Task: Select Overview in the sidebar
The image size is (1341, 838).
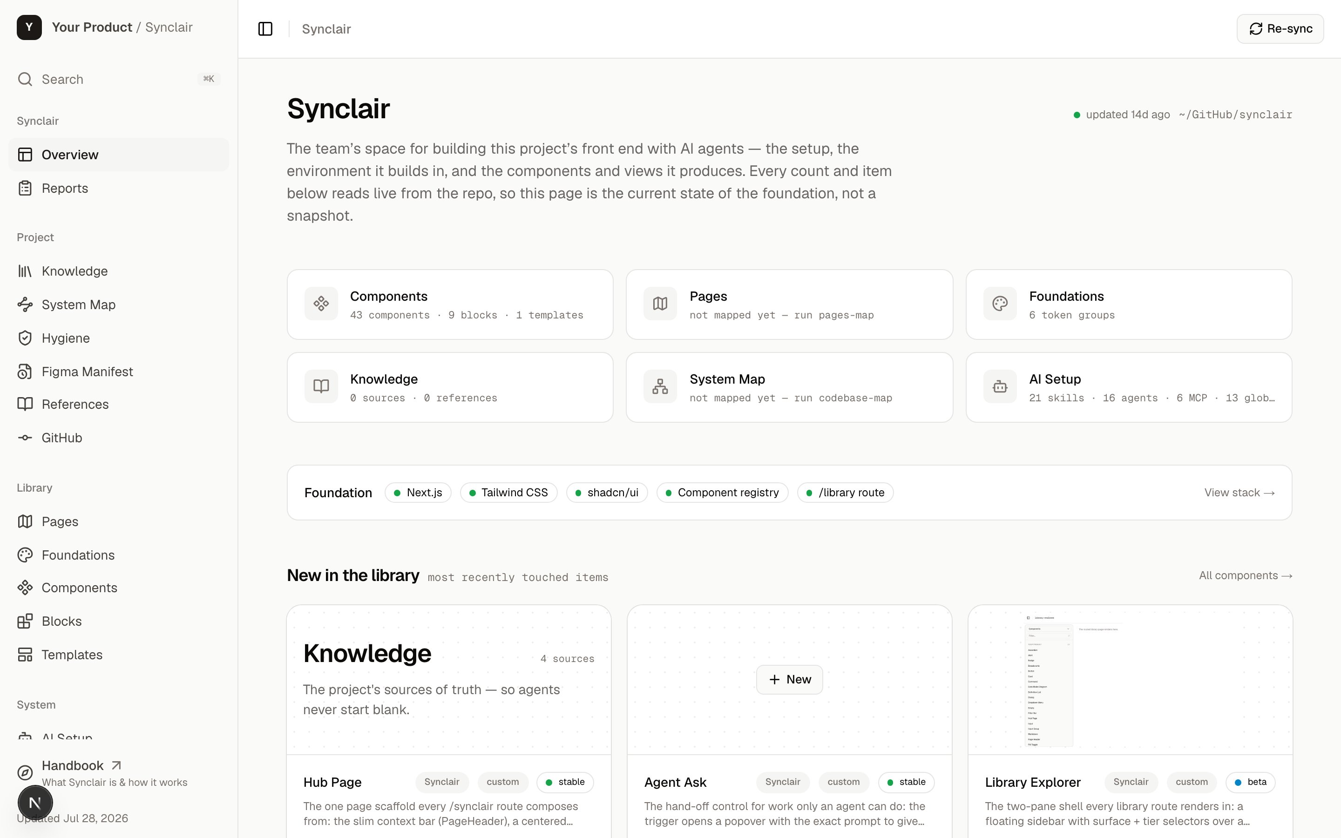Action: point(119,155)
